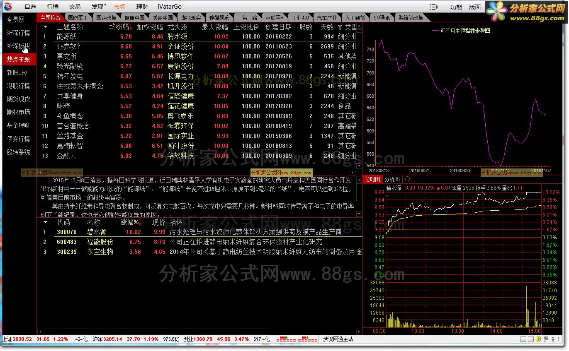
Task: Switch to the 供给侧改革 tab
Action: coord(411,18)
